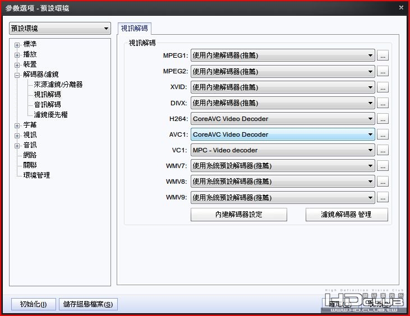This screenshot has height=316, width=410.
Task: Select 音訊解碼 in the tree
Action: coord(47,104)
